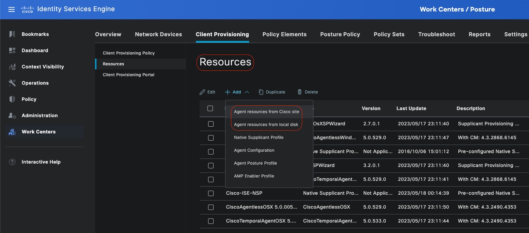Open the Client Provisioning tab
The width and height of the screenshot is (529, 233).
222,34
